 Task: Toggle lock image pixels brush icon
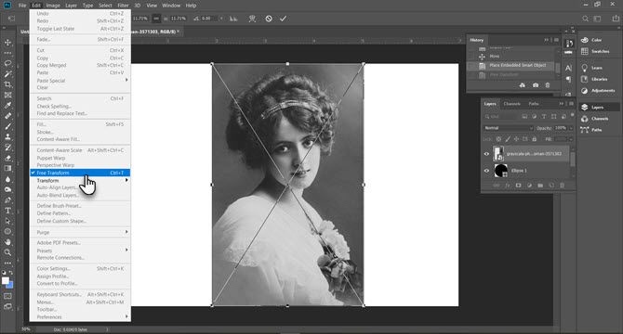pos(508,139)
